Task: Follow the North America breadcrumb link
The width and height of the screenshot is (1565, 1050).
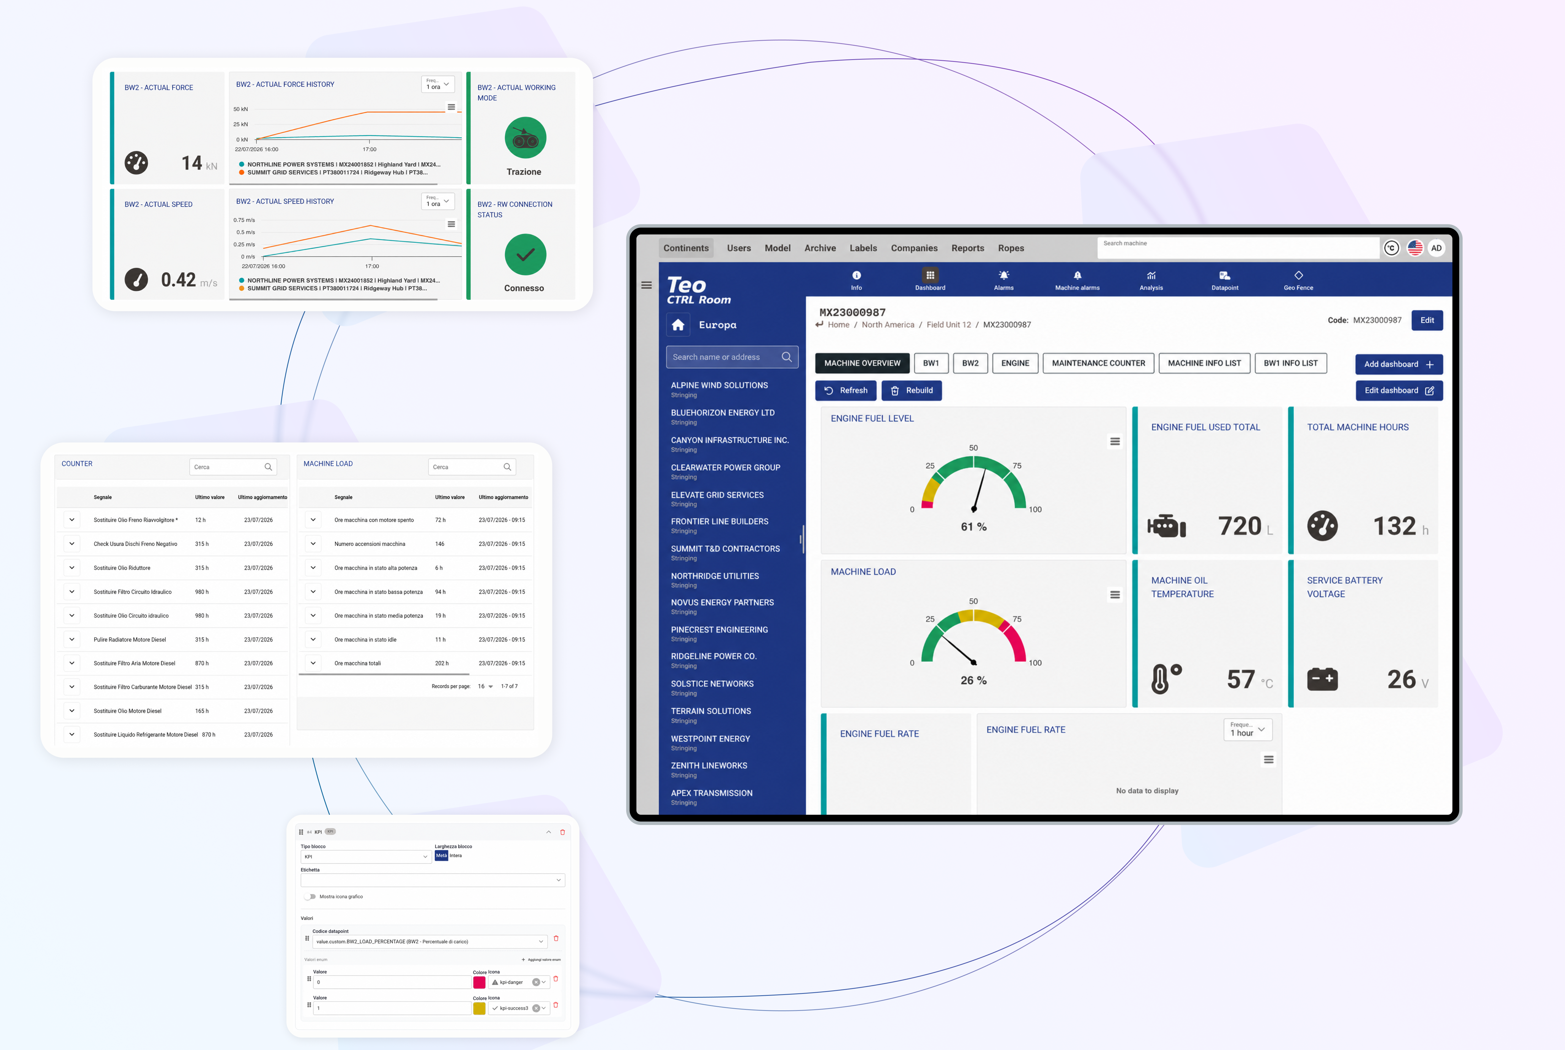Action: [x=887, y=325]
